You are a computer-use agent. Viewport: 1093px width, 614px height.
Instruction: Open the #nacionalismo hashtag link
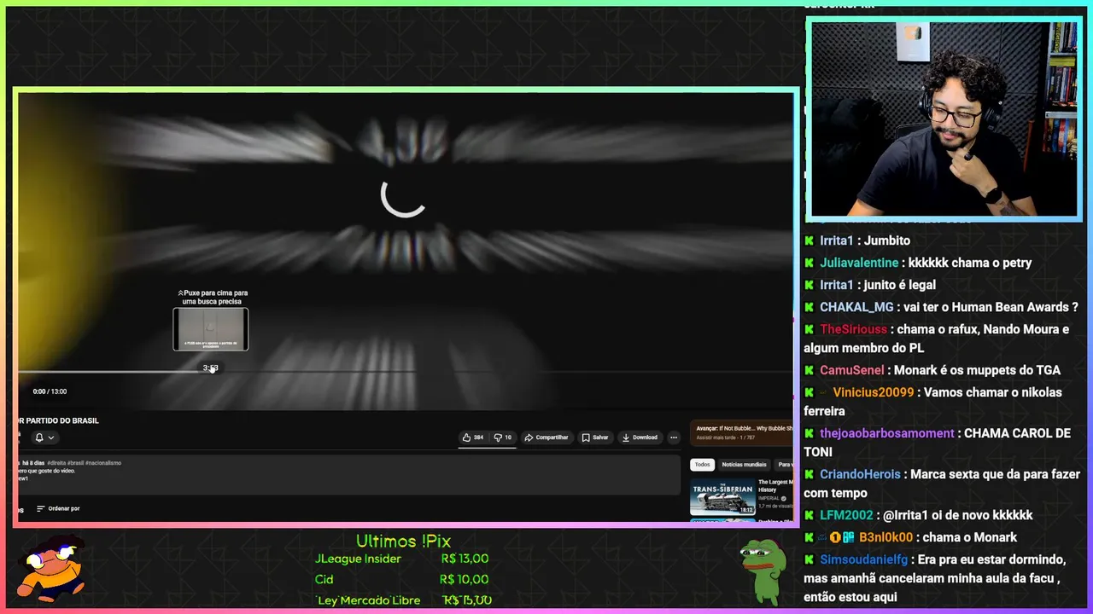(x=103, y=462)
